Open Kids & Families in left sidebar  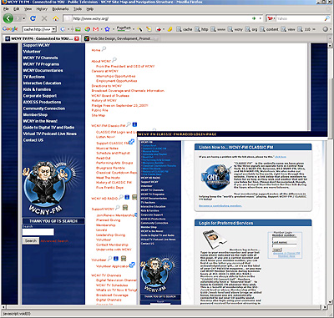(37, 89)
